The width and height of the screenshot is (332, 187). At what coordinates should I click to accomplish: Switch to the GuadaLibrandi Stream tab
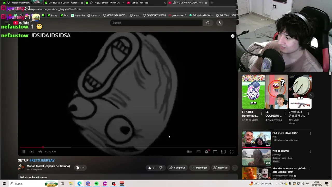click(x=64, y=3)
